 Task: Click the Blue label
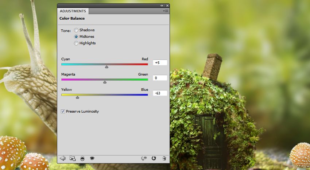(144, 89)
